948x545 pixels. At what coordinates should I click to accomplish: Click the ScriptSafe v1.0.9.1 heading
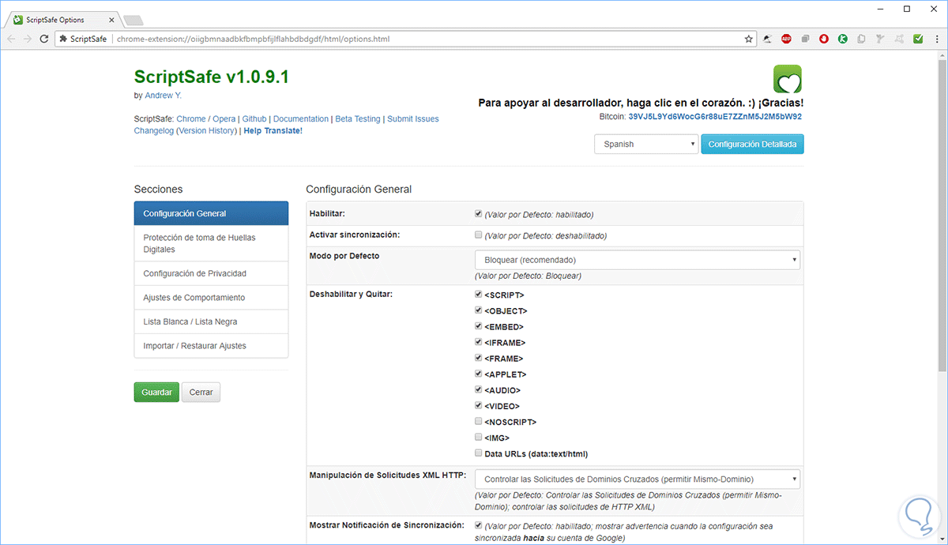[212, 77]
